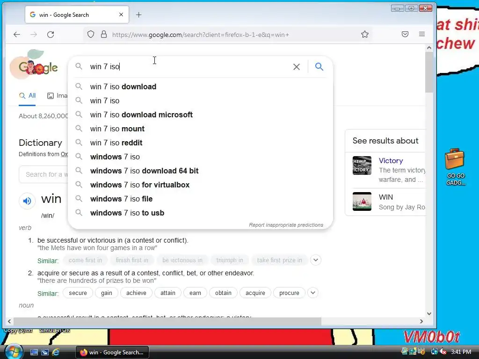The image size is (479, 359).
Task: Click the 'come first in' chip
Action: coord(85,260)
